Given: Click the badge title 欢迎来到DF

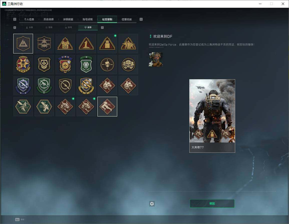Looking at the screenshot, I should pyautogui.click(x=163, y=36).
